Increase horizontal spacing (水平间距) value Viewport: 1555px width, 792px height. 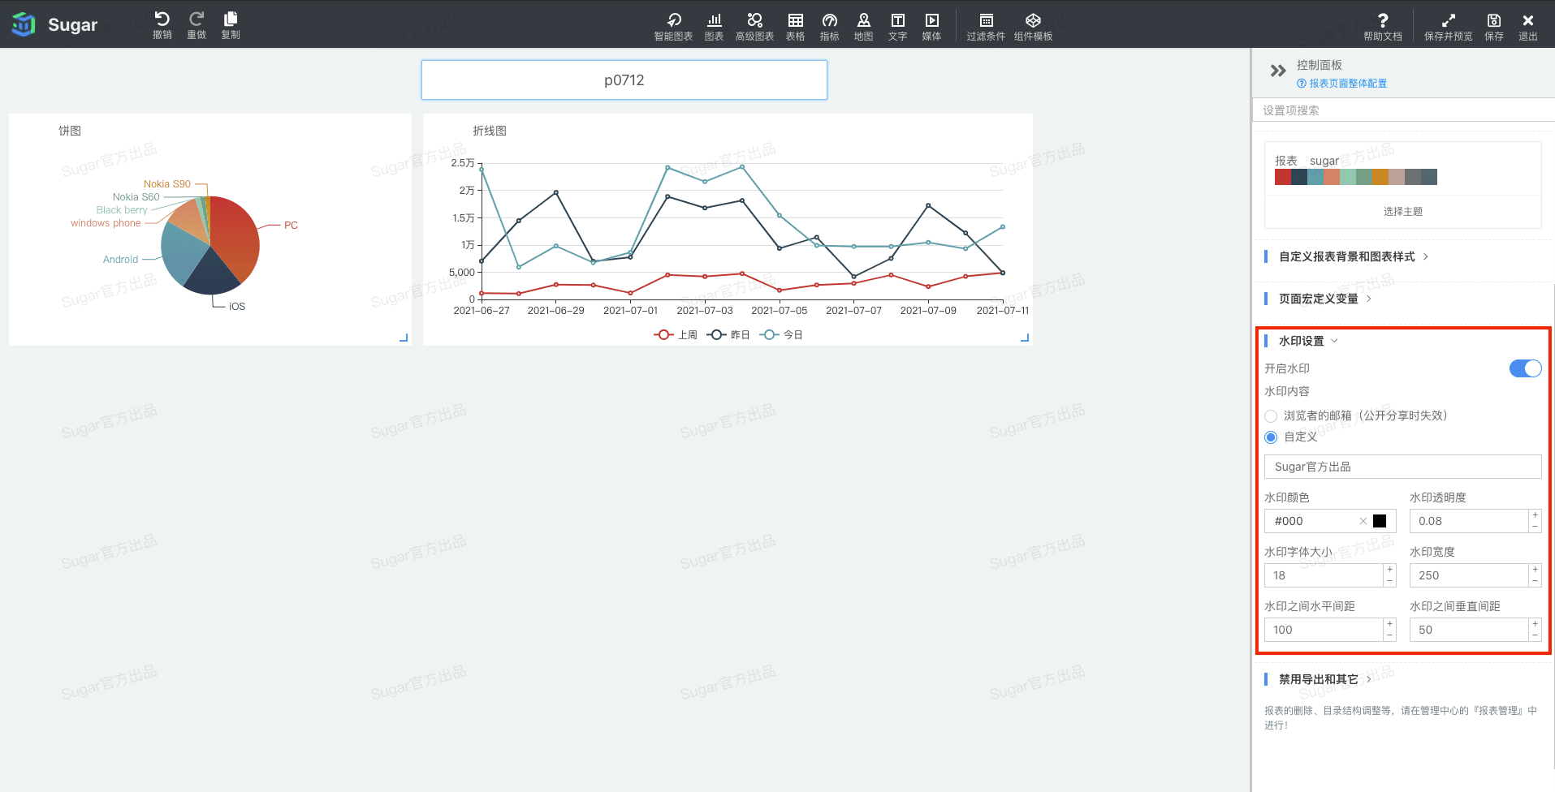(1389, 624)
